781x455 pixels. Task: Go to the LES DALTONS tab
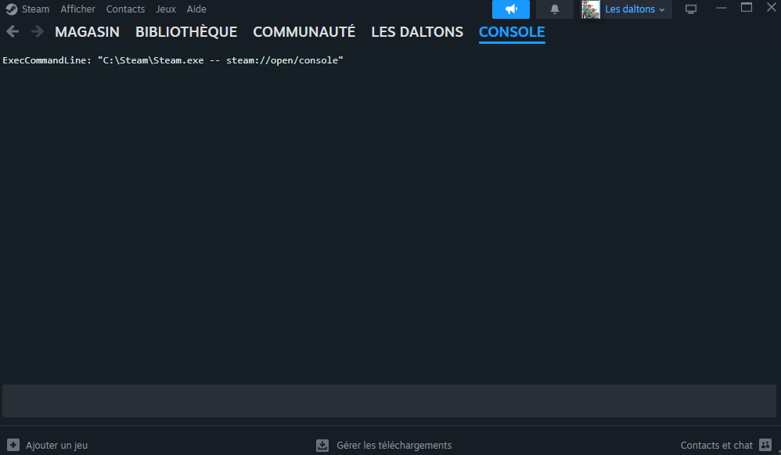(x=417, y=32)
